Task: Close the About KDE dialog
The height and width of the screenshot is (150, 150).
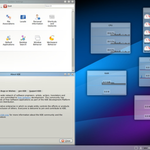Action: (66, 141)
